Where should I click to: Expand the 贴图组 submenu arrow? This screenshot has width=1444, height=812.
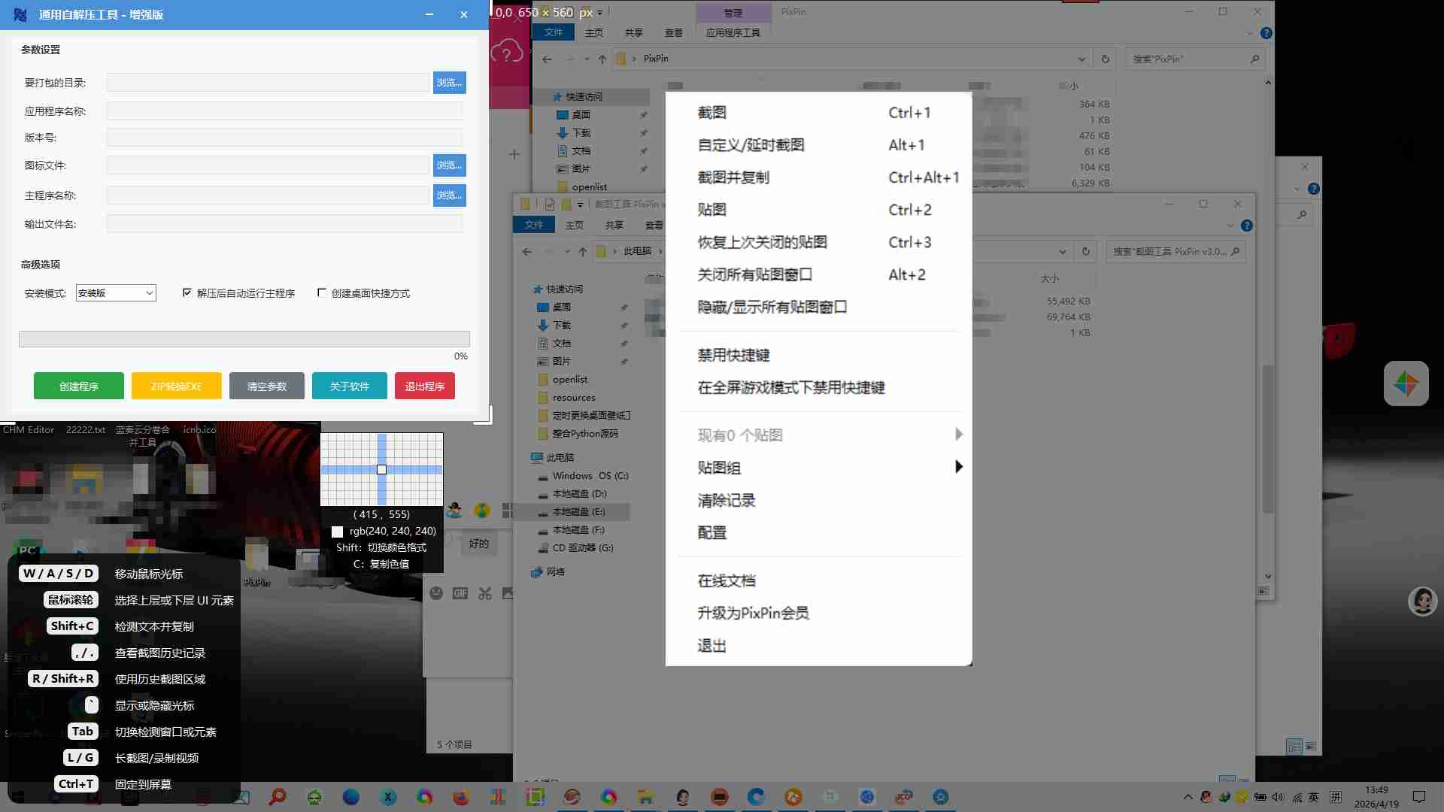[958, 467]
